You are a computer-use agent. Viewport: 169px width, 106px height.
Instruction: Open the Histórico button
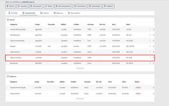point(109,6)
